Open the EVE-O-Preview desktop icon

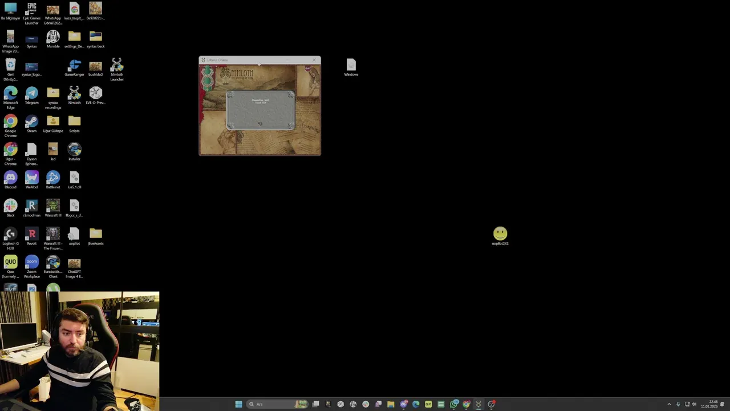(95, 95)
